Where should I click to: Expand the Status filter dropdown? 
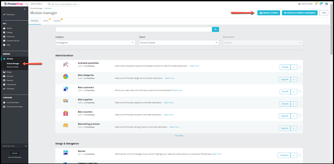click(179, 43)
